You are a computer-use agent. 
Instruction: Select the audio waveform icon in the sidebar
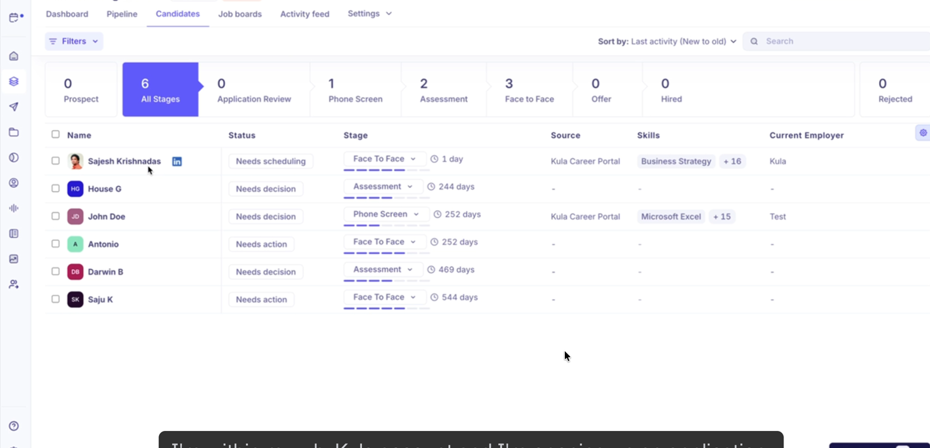coord(14,208)
